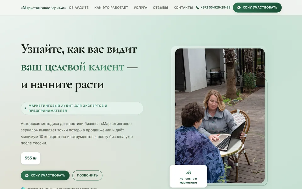Click the header ХОЧУ УЧАСТВОВАТЬ button
302x189 pixels.
(257, 8)
